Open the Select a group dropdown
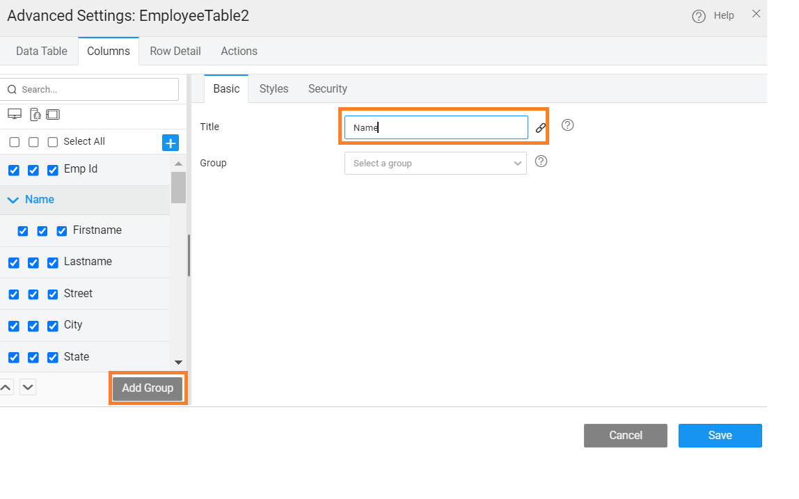The width and height of the screenshot is (799, 499). pos(435,164)
